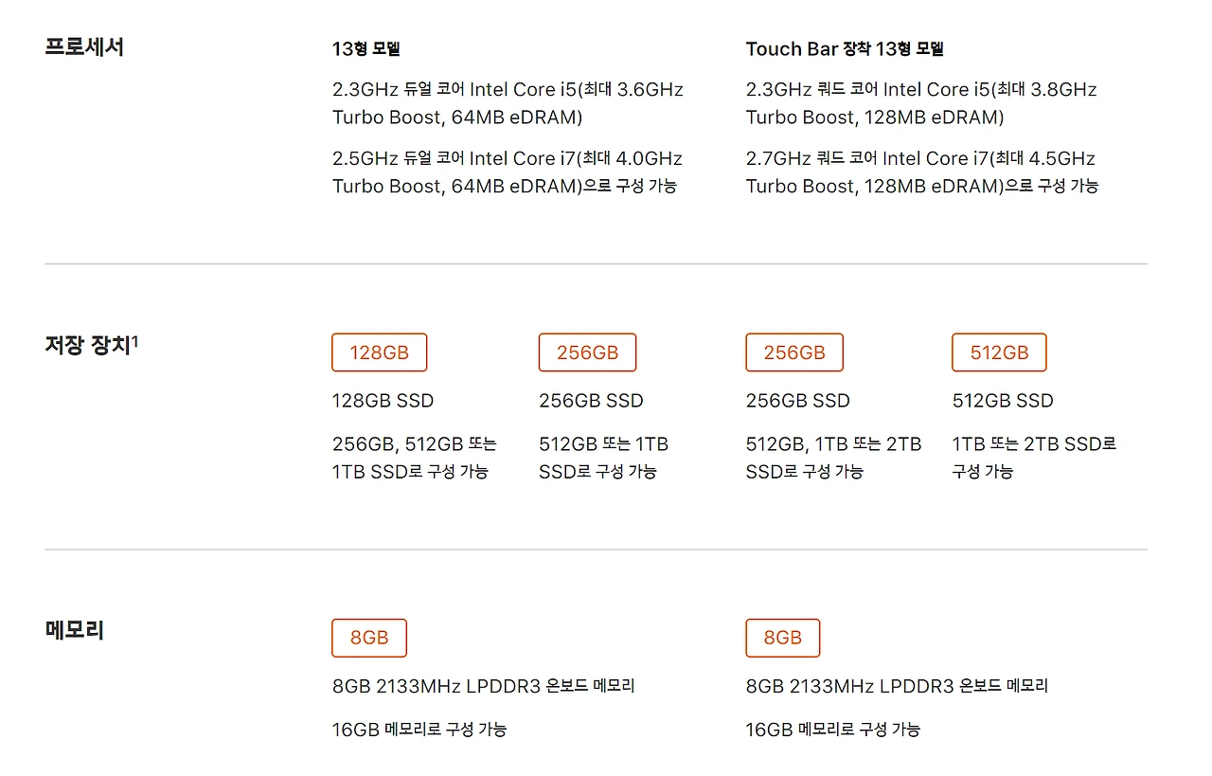Click the 512GB storage badge
Image resolution: width=1212 pixels, height=776 pixels.
[999, 352]
